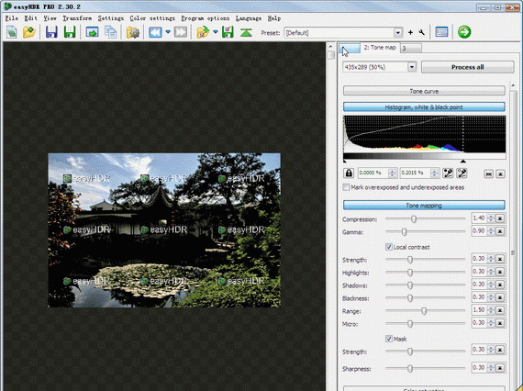Collapse the Tone mapping section

(x=424, y=206)
